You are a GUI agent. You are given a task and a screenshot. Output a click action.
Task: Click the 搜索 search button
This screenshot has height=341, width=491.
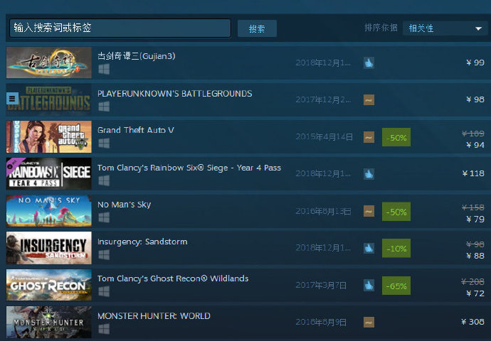257,28
